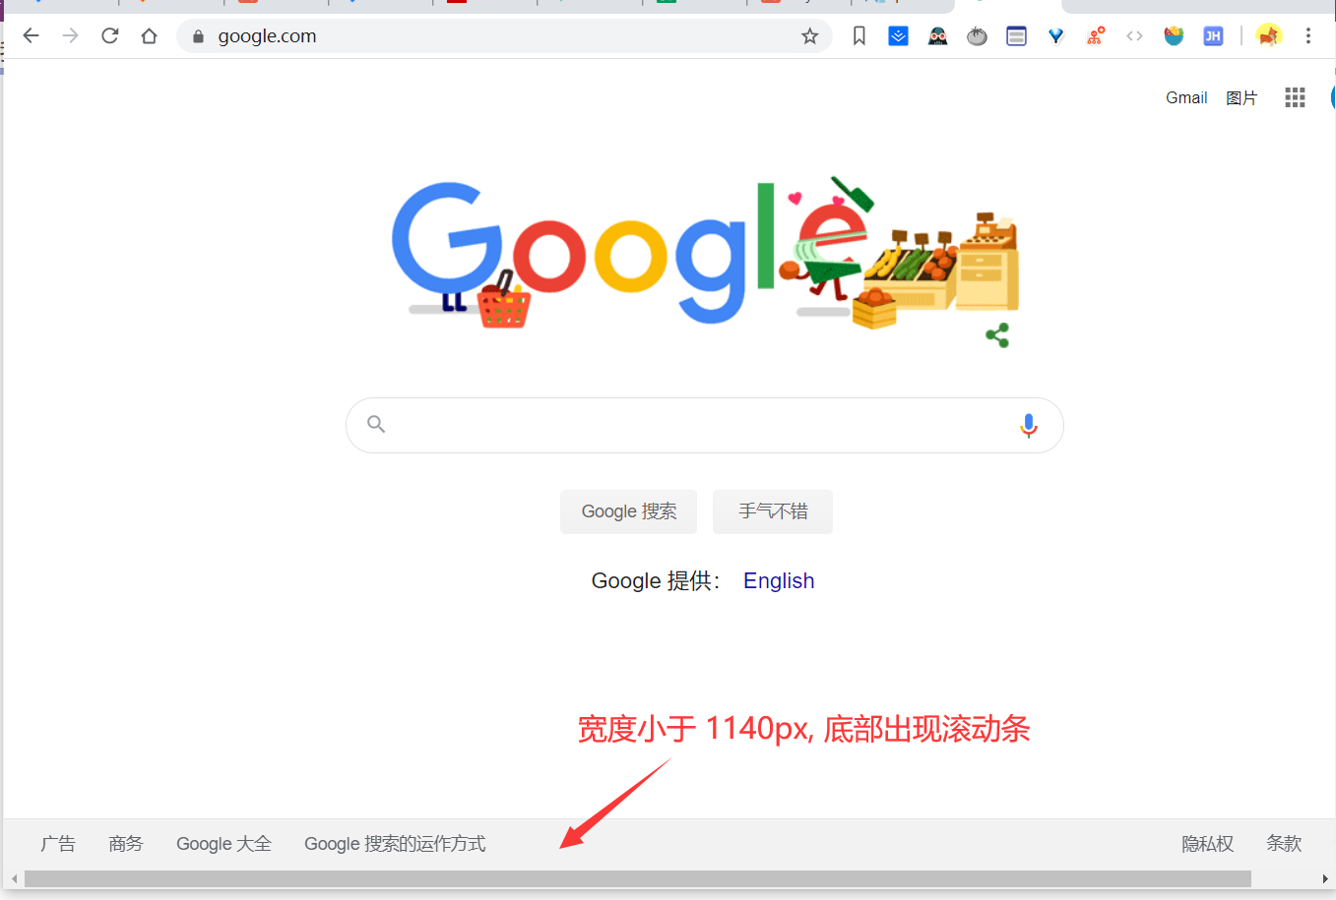Open the blue funnel extension
Viewport: 1336px width, 900px height.
click(x=1056, y=36)
